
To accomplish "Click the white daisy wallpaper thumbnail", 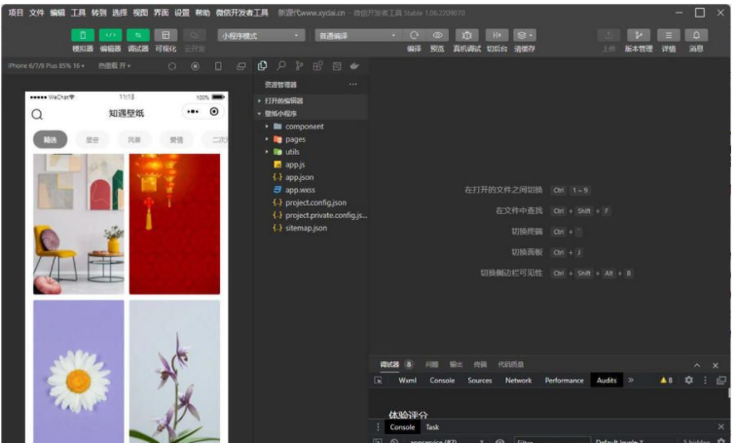I will pyautogui.click(x=79, y=370).
